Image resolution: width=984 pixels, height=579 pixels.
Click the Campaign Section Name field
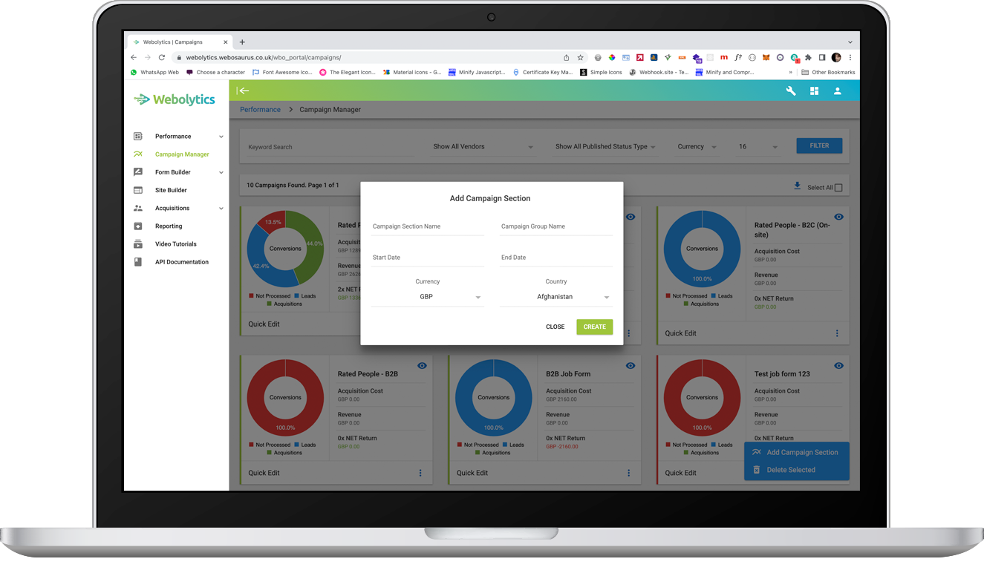(x=427, y=226)
